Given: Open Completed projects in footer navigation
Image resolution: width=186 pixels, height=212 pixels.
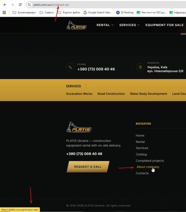Looking at the screenshot, I should coord(150,161).
